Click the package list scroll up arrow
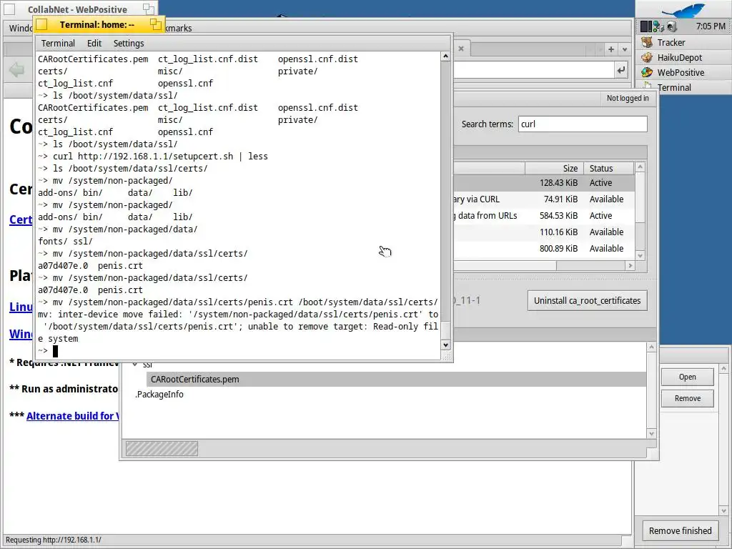The width and height of the screenshot is (732, 549). pos(640,167)
